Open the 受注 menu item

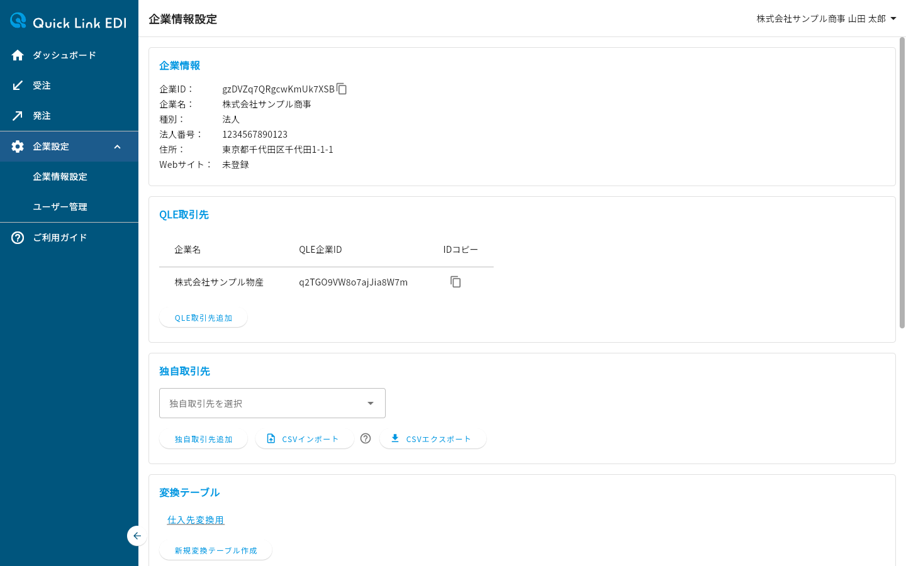69,86
